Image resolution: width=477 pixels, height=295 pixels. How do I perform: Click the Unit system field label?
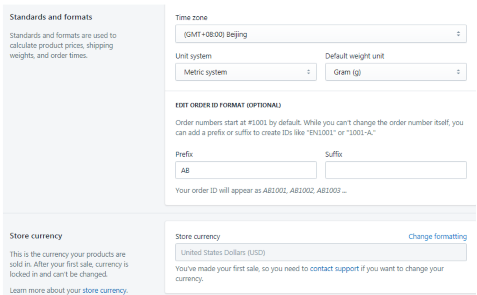pos(193,56)
